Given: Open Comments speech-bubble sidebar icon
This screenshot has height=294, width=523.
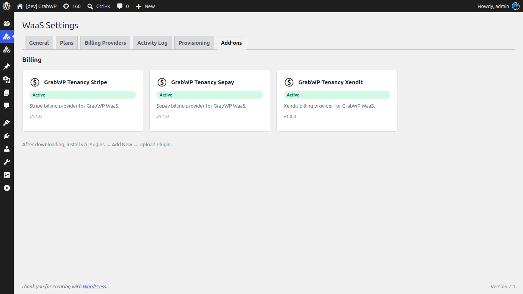Looking at the screenshot, I should pos(7,106).
